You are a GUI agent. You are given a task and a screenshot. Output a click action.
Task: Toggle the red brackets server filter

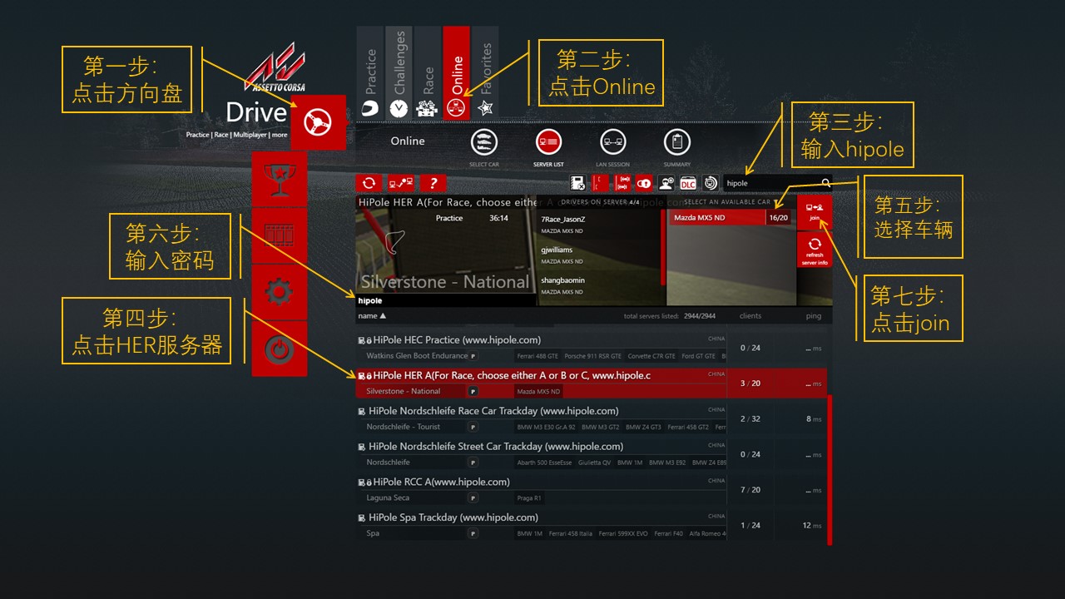pos(600,183)
